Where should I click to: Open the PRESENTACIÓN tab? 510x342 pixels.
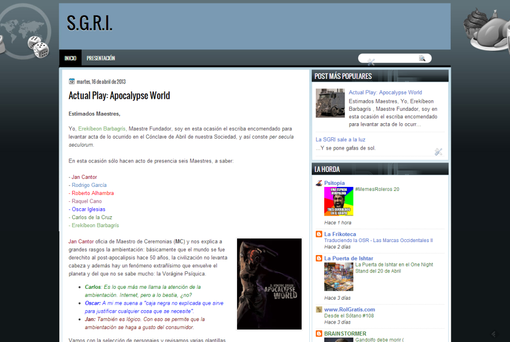(x=101, y=58)
